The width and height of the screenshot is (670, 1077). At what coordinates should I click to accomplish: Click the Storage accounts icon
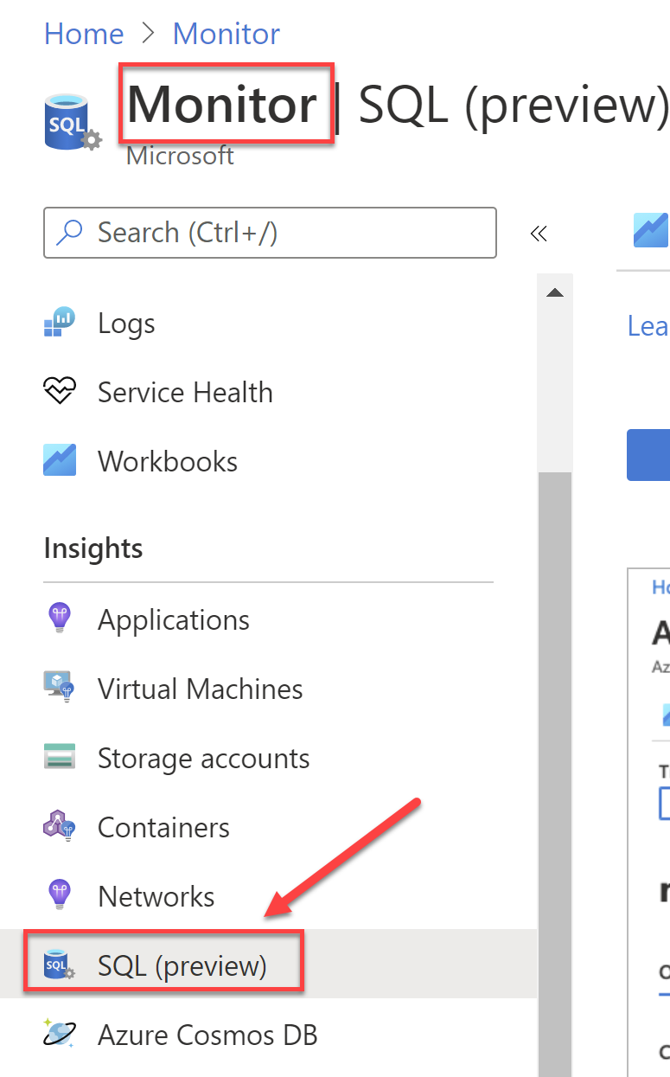(x=60, y=757)
